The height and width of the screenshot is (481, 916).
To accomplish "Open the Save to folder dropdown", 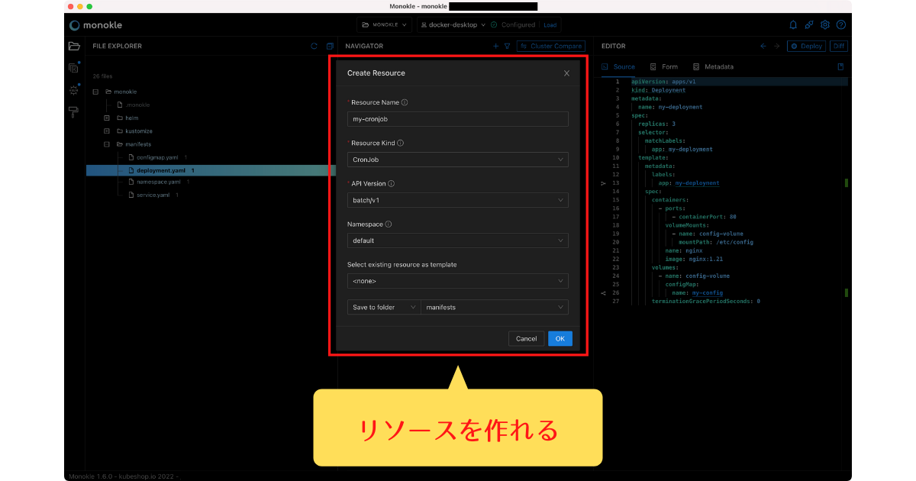I will (x=384, y=307).
